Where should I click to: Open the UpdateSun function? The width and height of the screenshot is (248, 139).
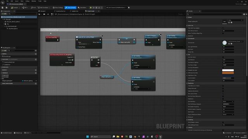coord(7,64)
